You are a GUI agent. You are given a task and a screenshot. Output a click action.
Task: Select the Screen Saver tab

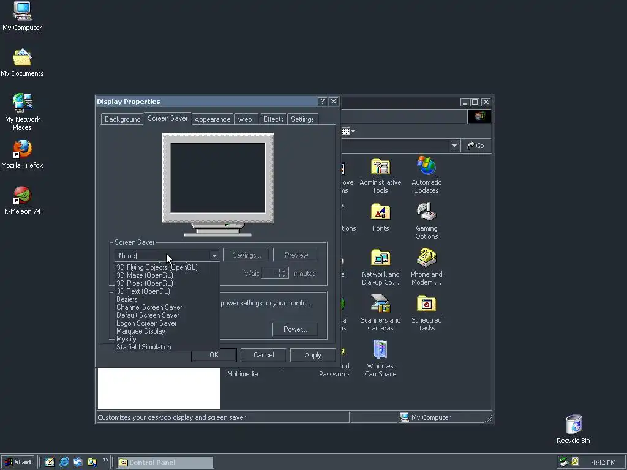tap(167, 118)
